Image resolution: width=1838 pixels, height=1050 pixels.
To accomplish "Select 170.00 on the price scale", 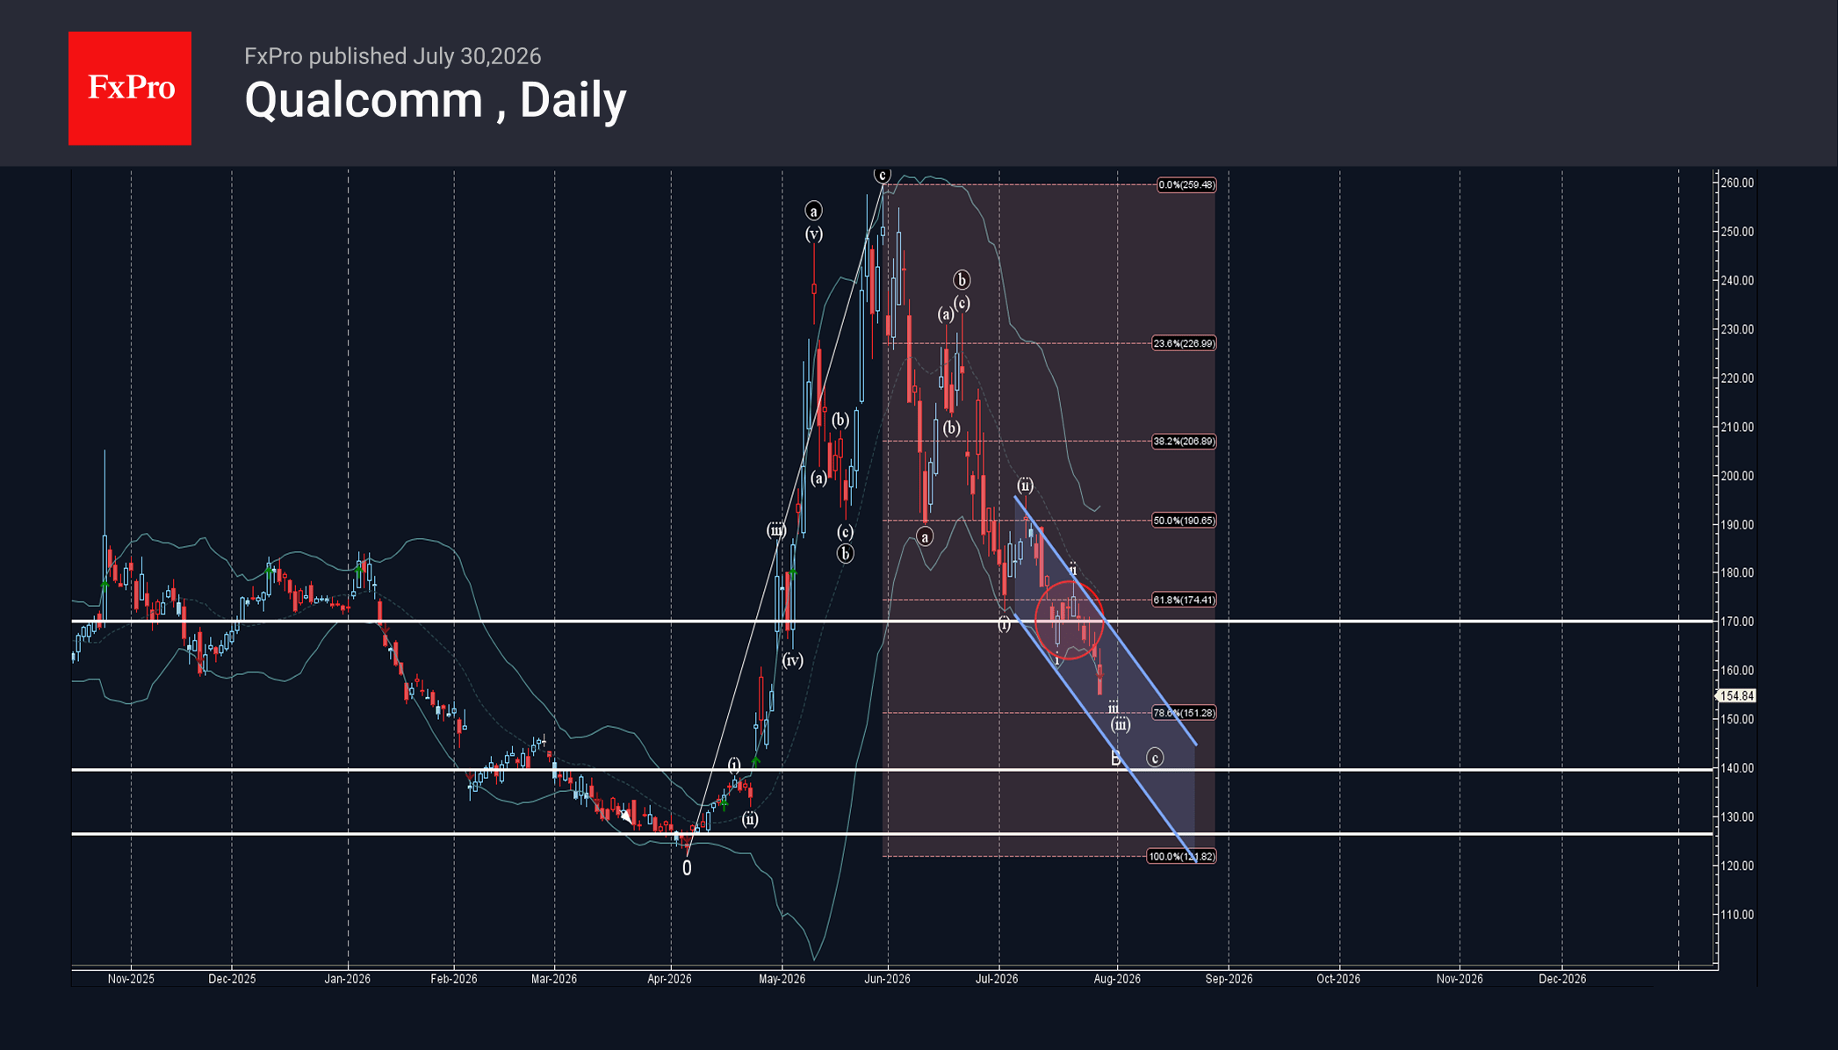I will tap(1737, 622).
